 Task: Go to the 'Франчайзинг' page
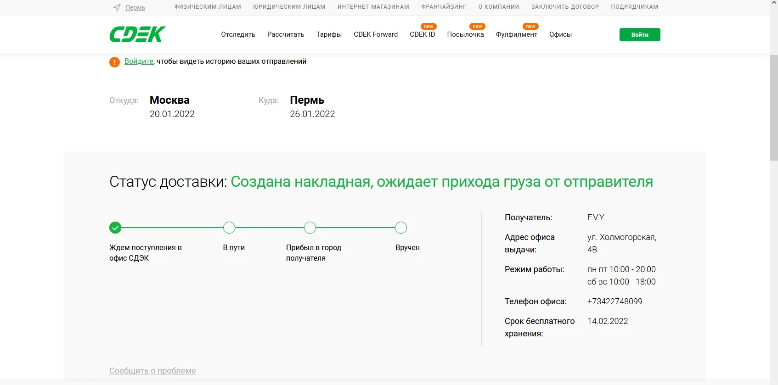[x=444, y=7]
